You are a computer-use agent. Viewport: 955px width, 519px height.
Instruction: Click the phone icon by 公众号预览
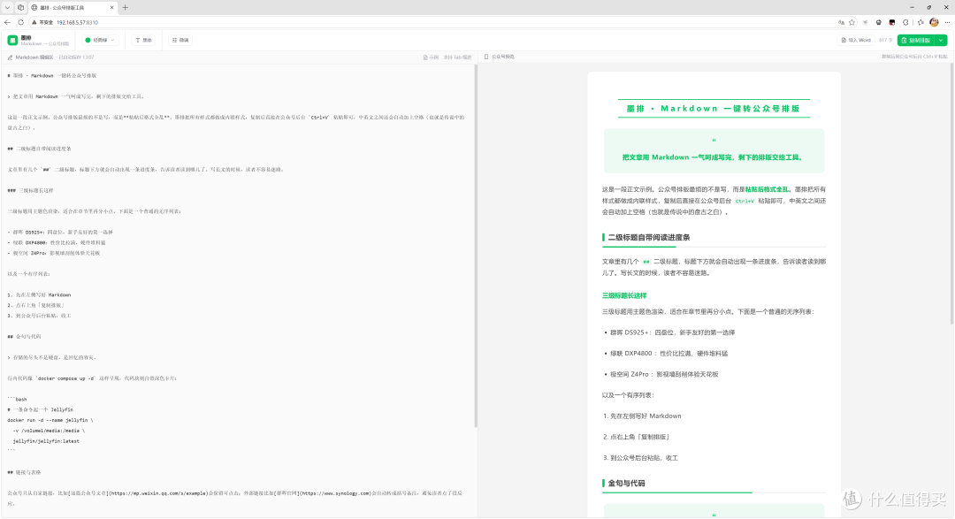pyautogui.click(x=486, y=57)
